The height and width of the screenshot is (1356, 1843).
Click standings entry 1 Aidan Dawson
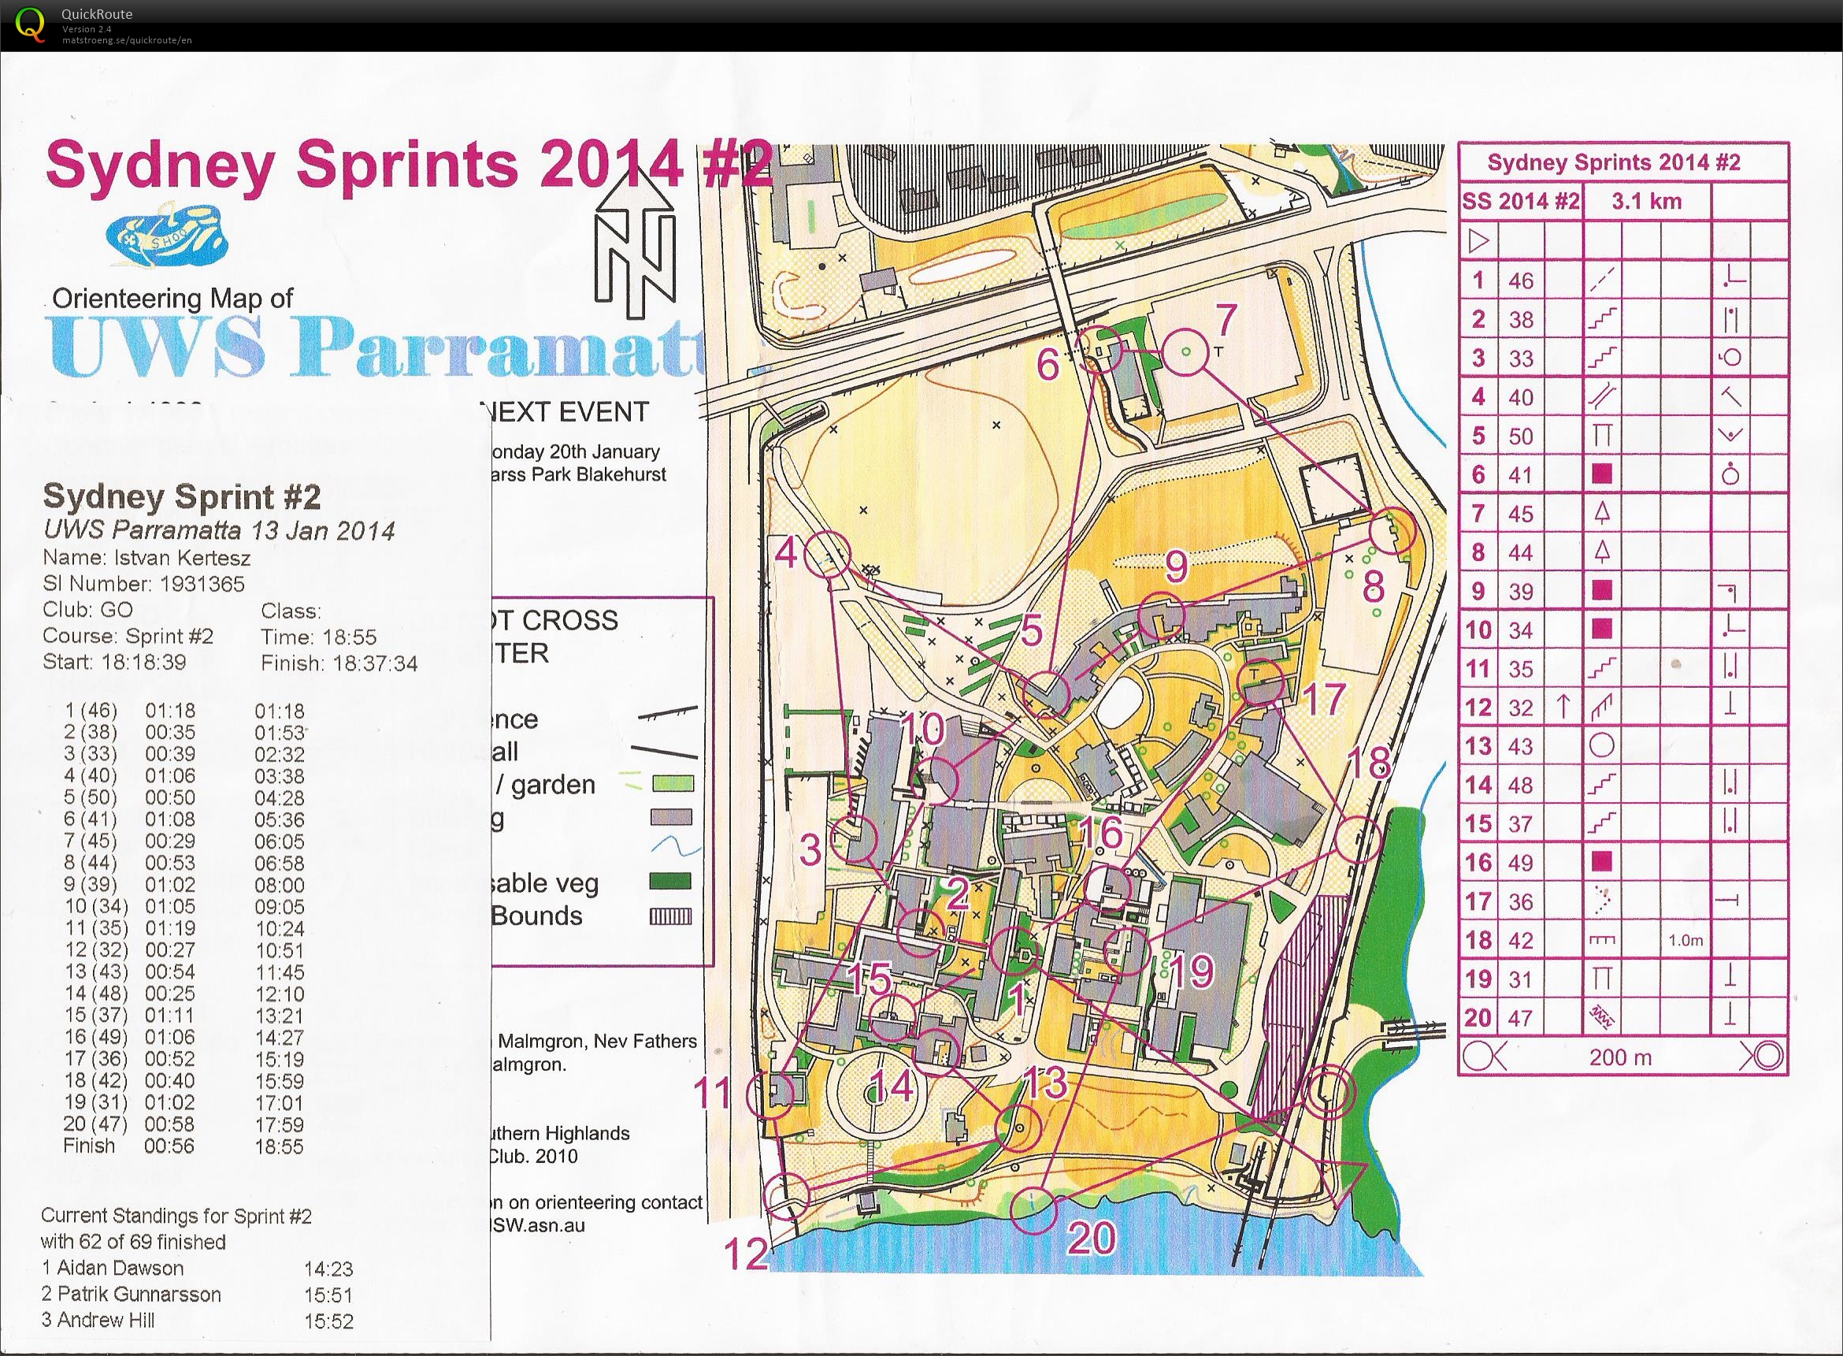coord(197,1269)
